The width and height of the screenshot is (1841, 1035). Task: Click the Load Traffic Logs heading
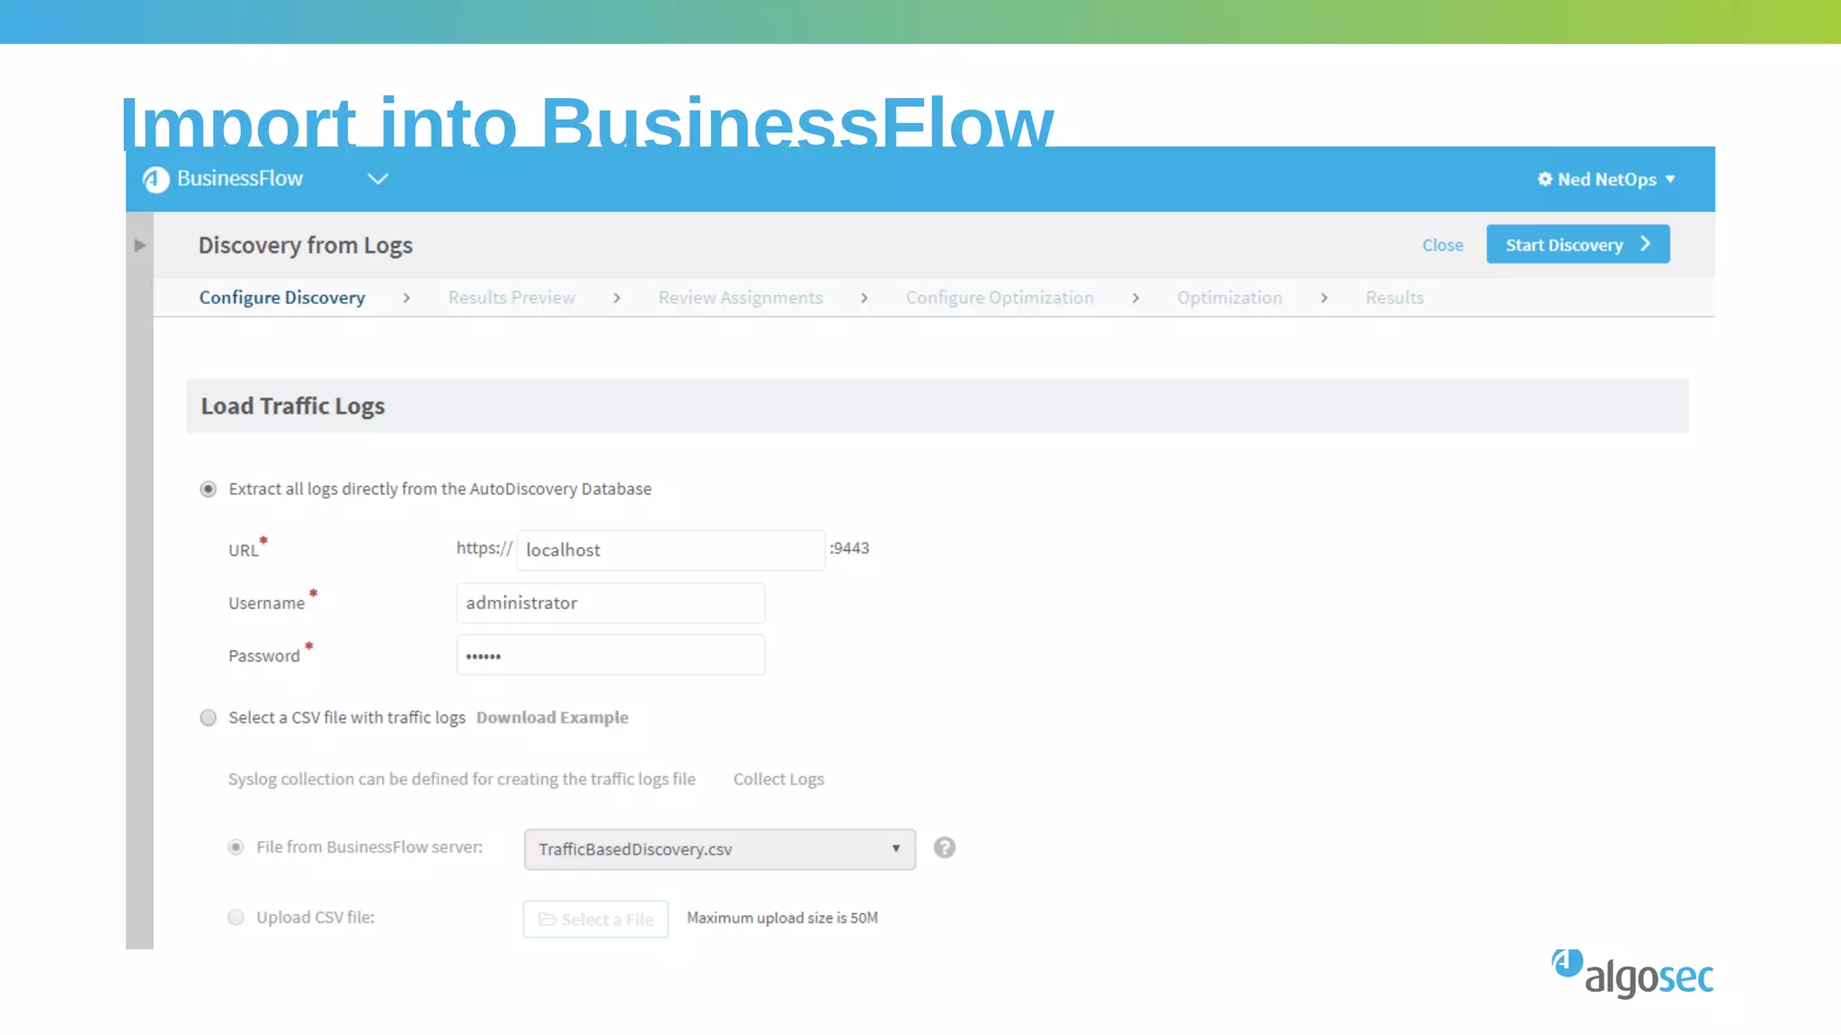click(x=293, y=406)
